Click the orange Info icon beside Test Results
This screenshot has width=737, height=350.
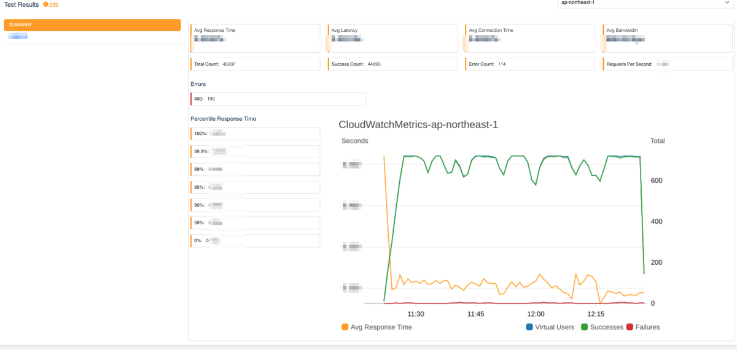pyautogui.click(x=46, y=4)
